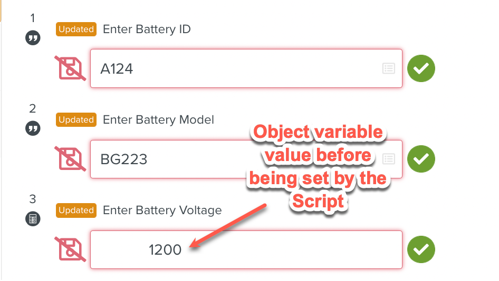Toggle green checkmark for Battery ID
The width and height of the screenshot is (499, 281).
click(x=420, y=68)
